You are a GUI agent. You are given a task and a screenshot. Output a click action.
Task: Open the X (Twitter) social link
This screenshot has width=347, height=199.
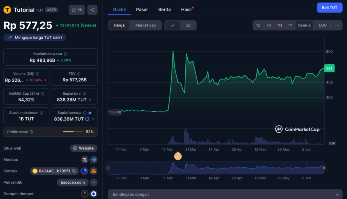85,160
